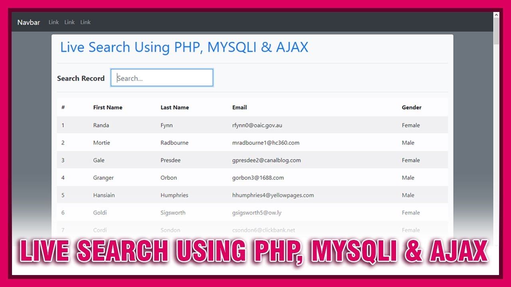Click Gender cell in Gale's row
This screenshot has height=287, width=511.
(x=411, y=160)
